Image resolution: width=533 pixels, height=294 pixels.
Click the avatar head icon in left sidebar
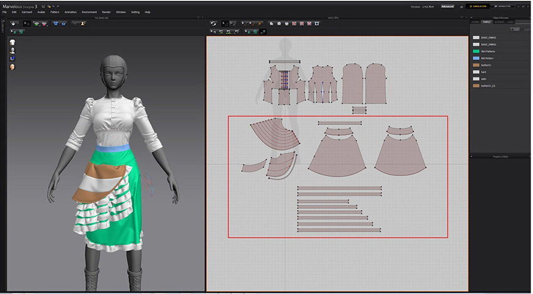pyautogui.click(x=12, y=67)
